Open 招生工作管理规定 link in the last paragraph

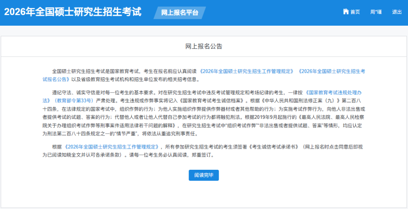(112, 147)
